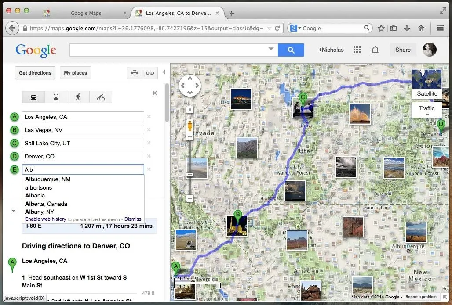Pan the map left with the left arrow
Screen dimensions: 452x305
pyautogui.click(x=182, y=86)
